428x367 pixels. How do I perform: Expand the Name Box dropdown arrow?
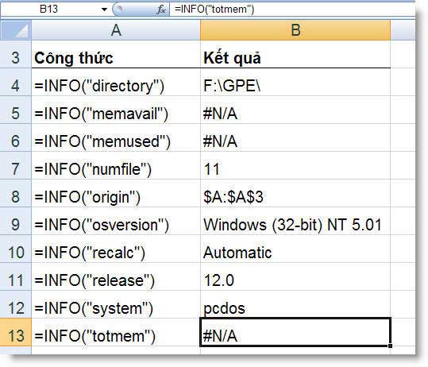point(104,10)
